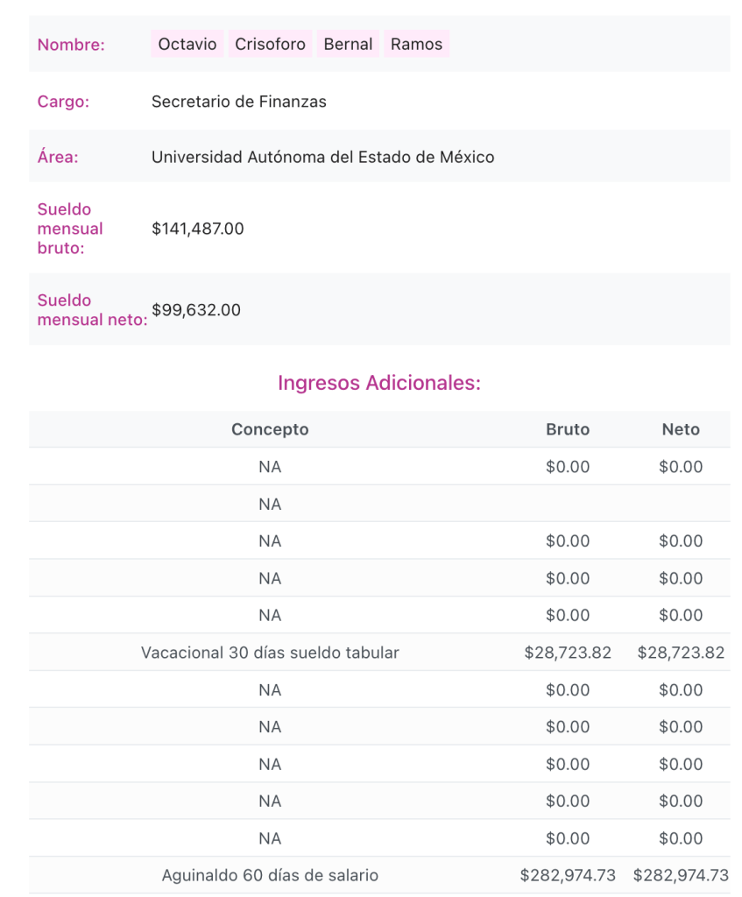Click the Ingresos Adicionales heading

point(378,383)
